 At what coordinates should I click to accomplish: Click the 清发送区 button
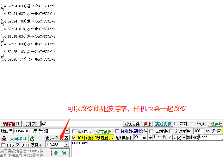[x=163, y=124]
